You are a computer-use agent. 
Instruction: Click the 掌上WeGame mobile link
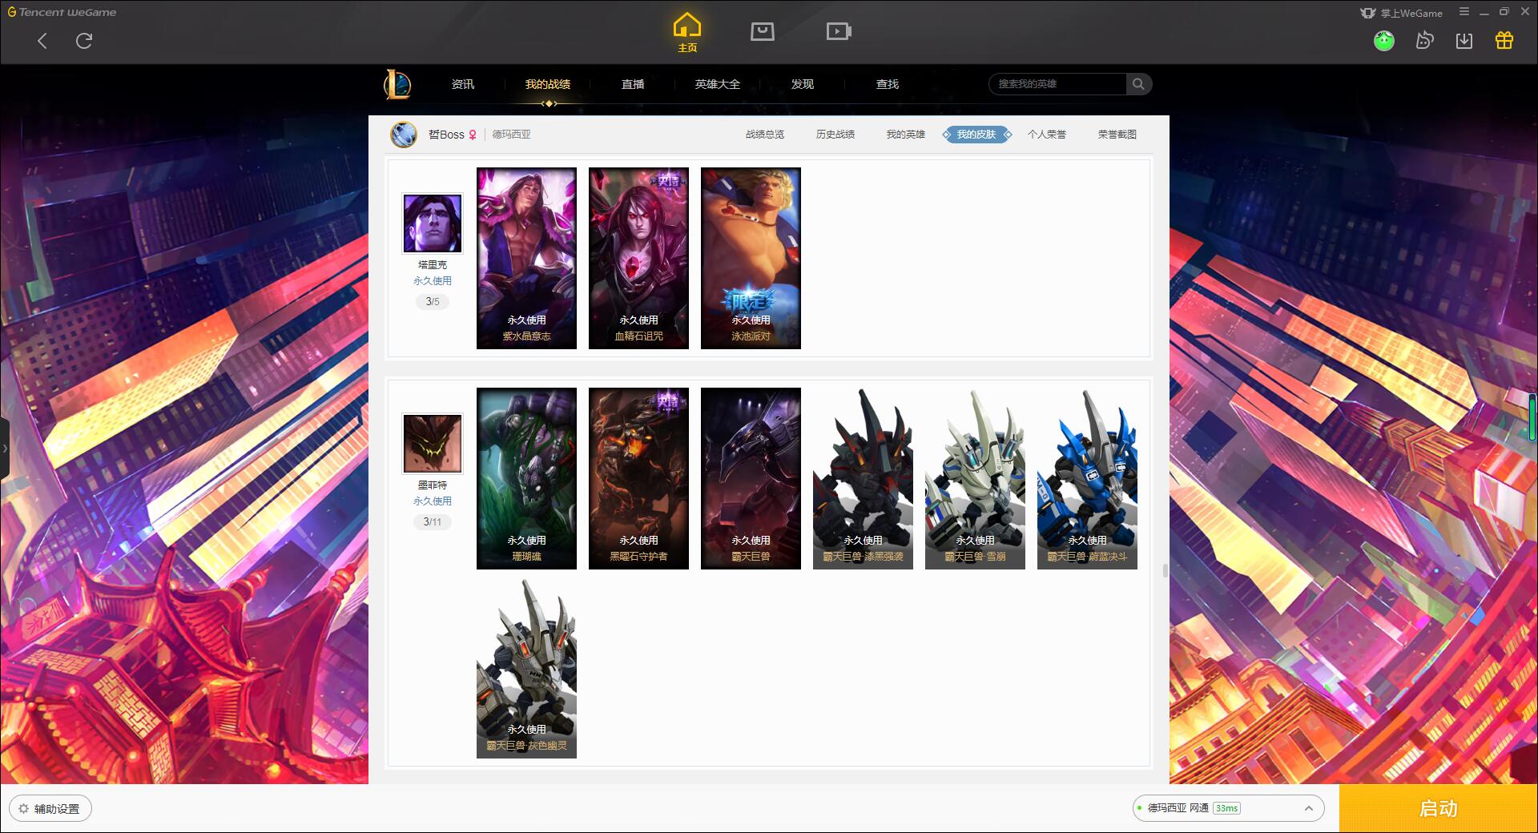1402,13
